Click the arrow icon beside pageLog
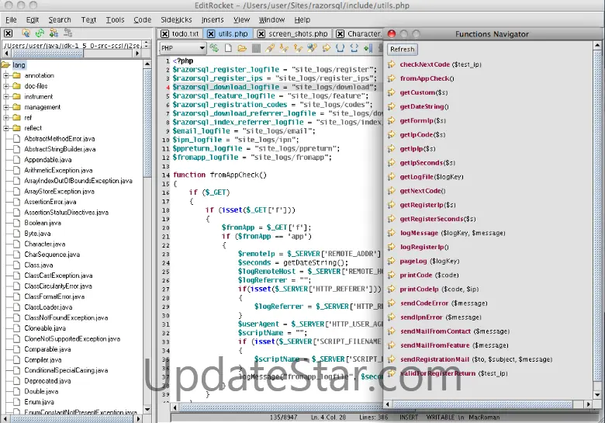 pyautogui.click(x=392, y=262)
